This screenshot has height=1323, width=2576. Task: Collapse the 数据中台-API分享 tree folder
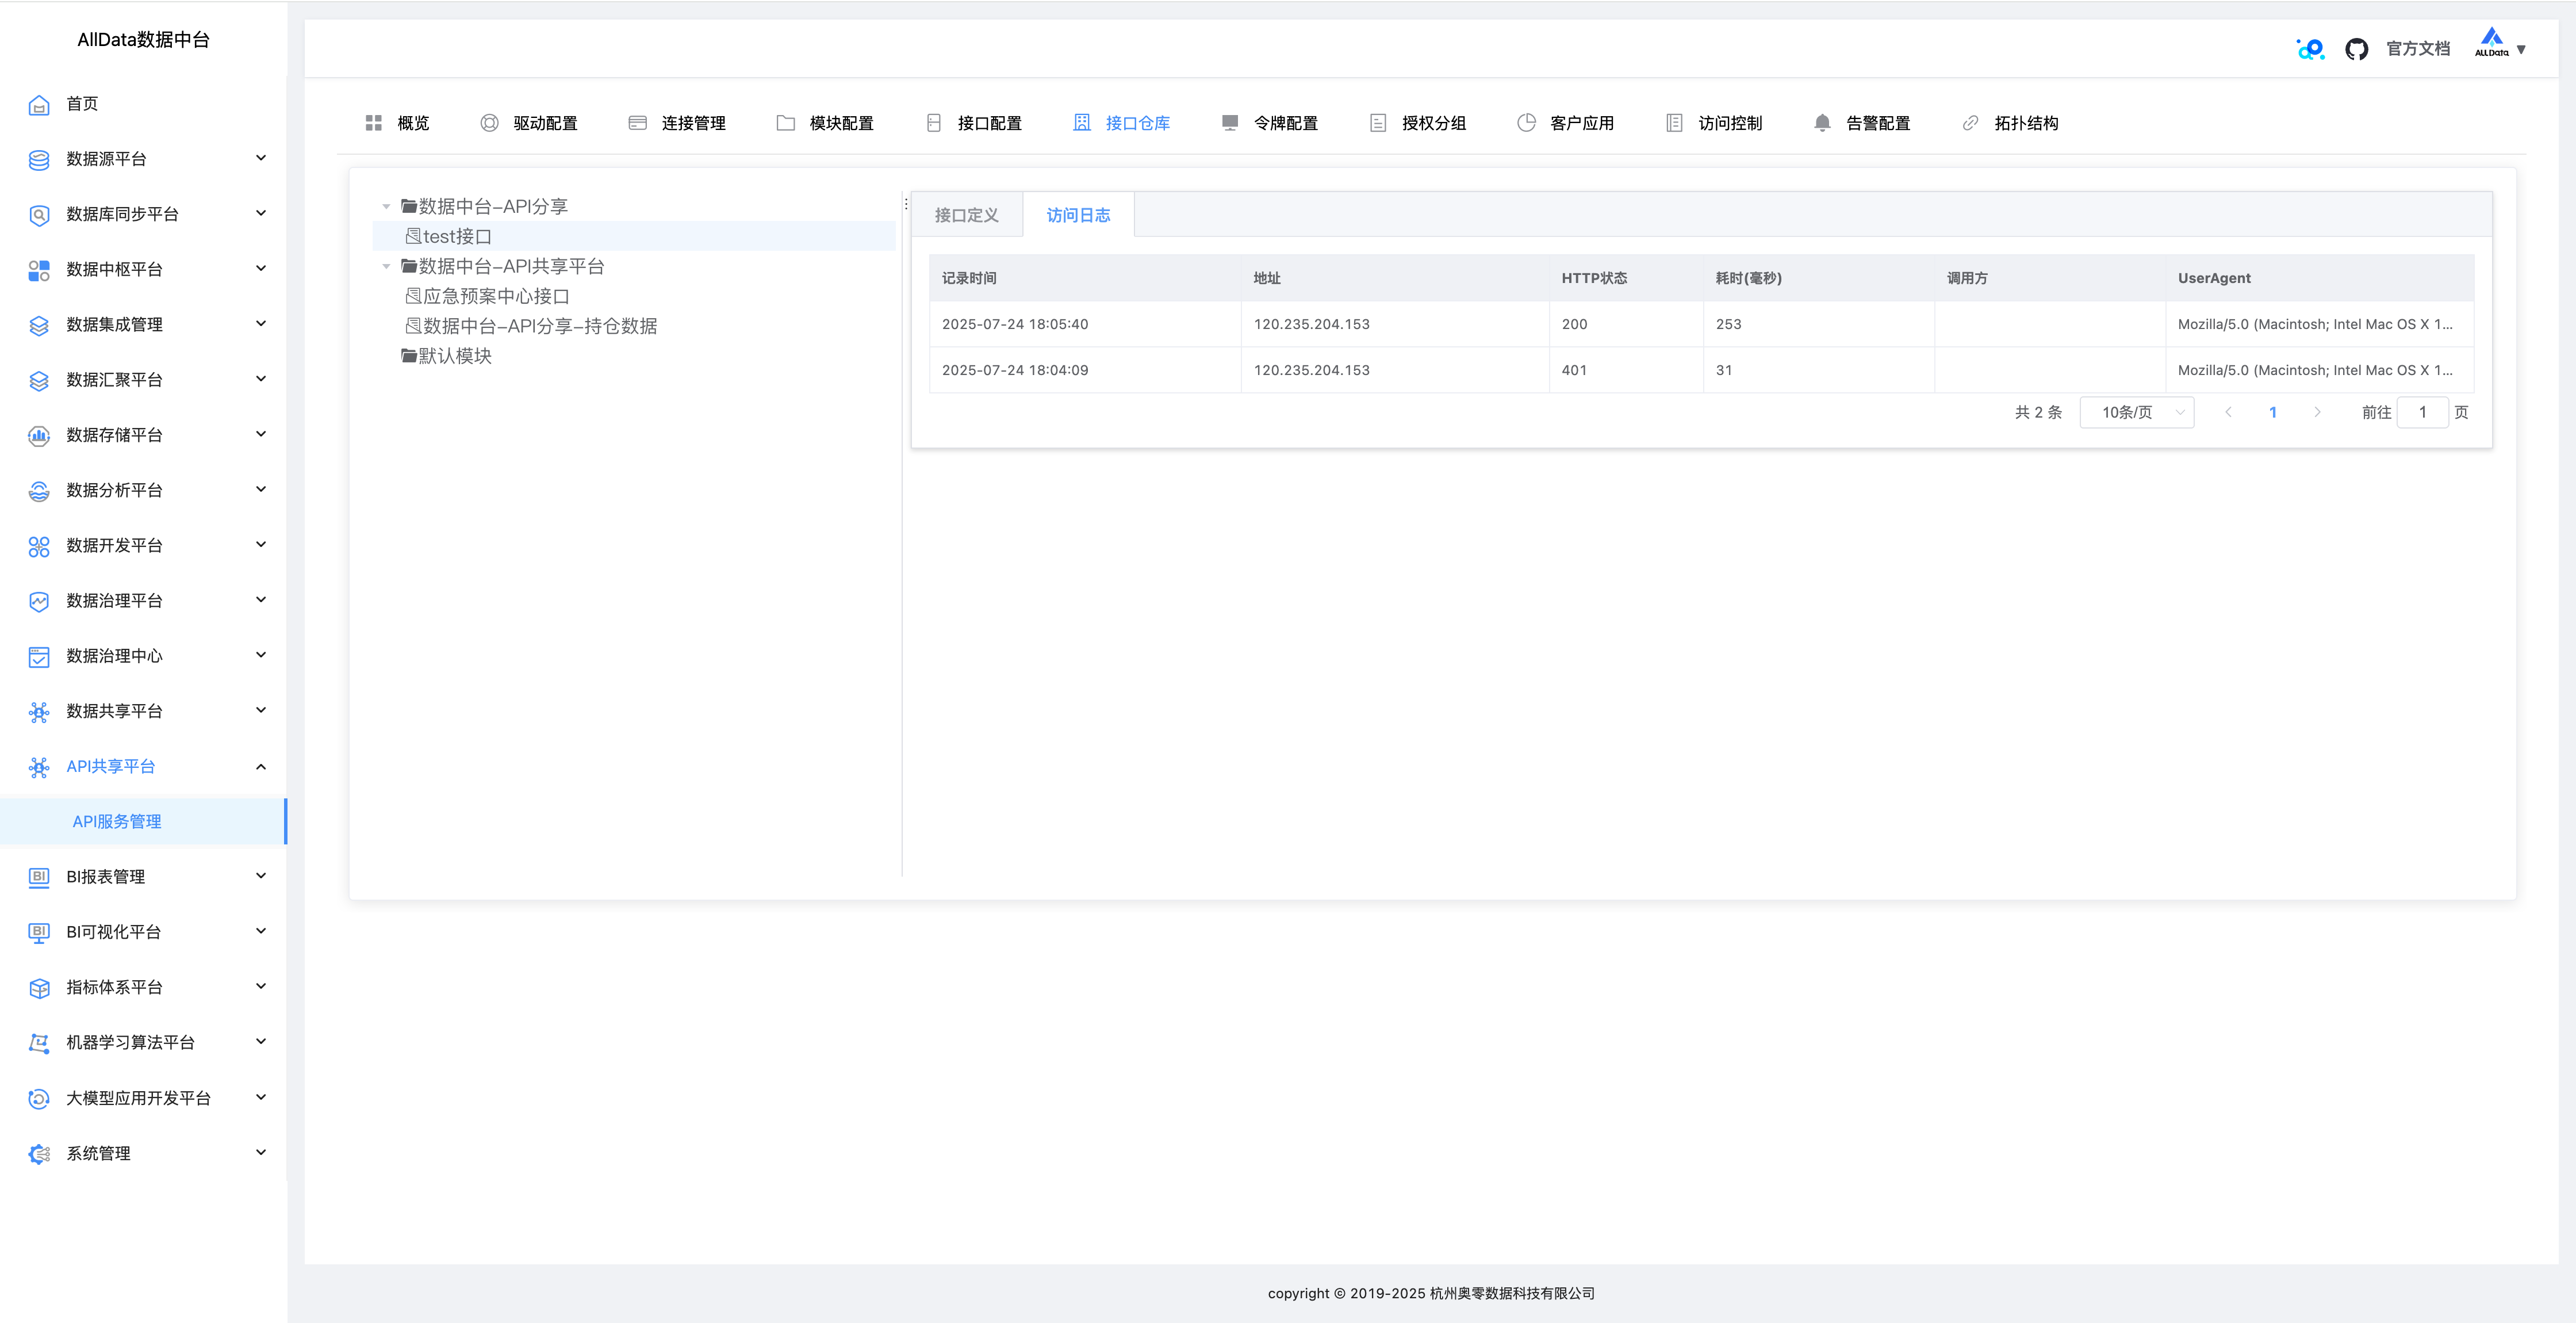pyautogui.click(x=386, y=206)
